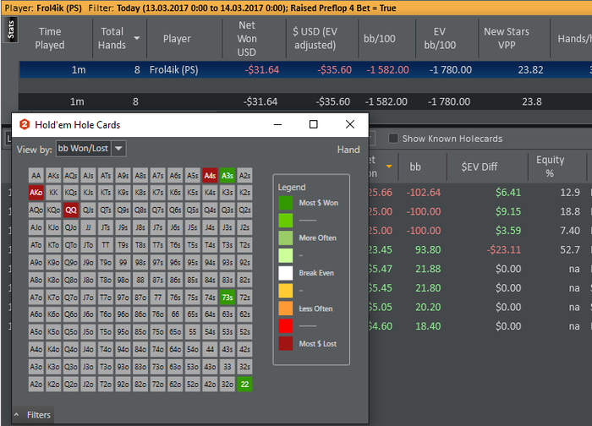Click the TT hole card cell
Viewport: 592px width, 426px height.
(x=106, y=245)
